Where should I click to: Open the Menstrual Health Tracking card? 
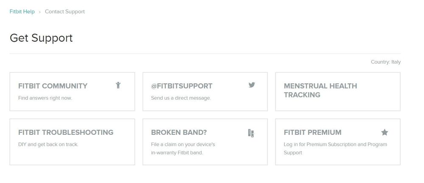point(320,90)
